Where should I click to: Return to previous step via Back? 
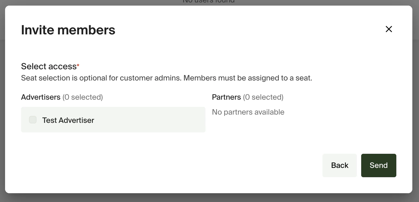pos(339,165)
